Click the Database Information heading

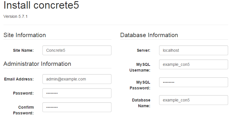click(x=149, y=35)
